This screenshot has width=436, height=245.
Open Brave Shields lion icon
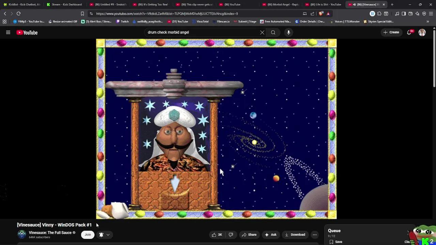pos(321,14)
